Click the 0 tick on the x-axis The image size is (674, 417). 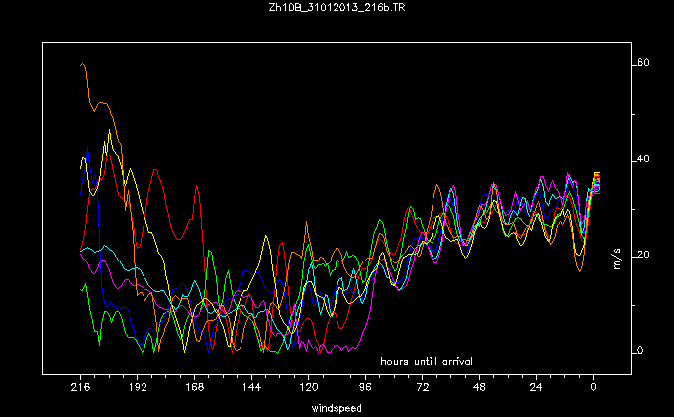[594, 389]
